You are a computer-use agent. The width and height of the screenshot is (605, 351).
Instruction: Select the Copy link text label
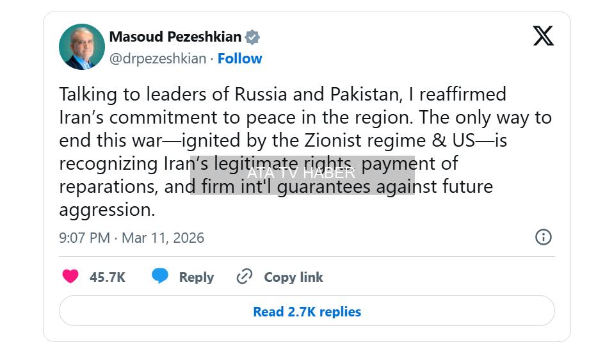pyautogui.click(x=293, y=277)
